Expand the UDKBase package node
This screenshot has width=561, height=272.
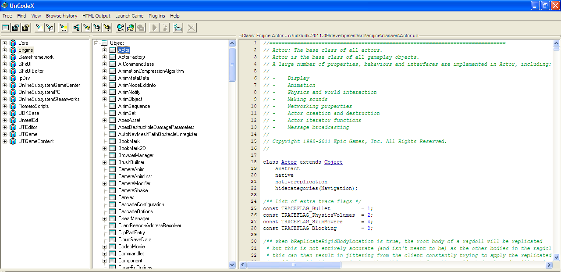5,113
